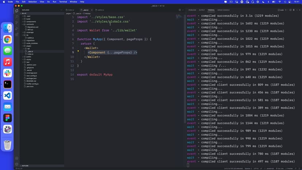This screenshot has height=170, width=302.
Task: Switch to the DEBUG CONSOLE tab
Action: [223, 10]
